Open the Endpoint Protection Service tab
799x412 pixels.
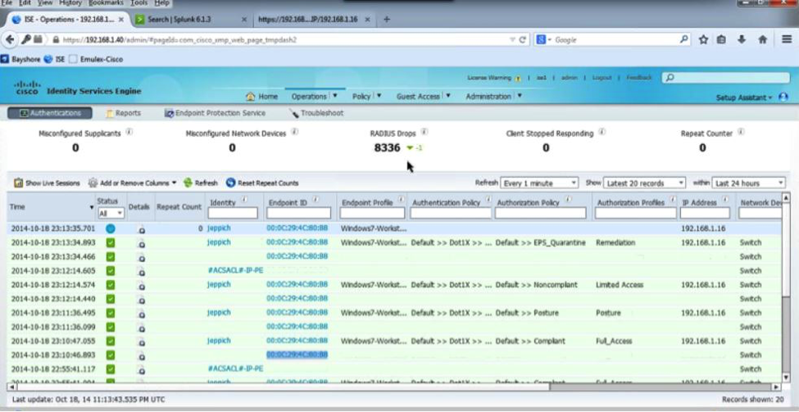pos(215,113)
